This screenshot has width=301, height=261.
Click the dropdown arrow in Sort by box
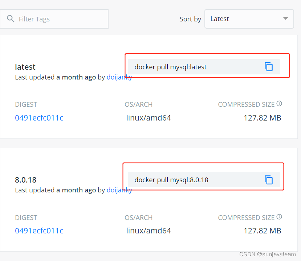tap(285, 19)
